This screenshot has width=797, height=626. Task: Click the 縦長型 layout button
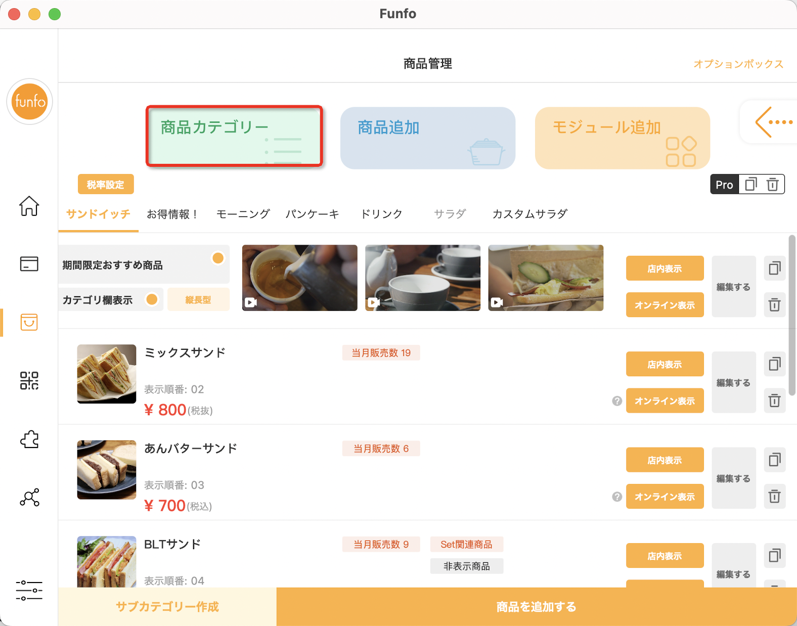(x=198, y=299)
